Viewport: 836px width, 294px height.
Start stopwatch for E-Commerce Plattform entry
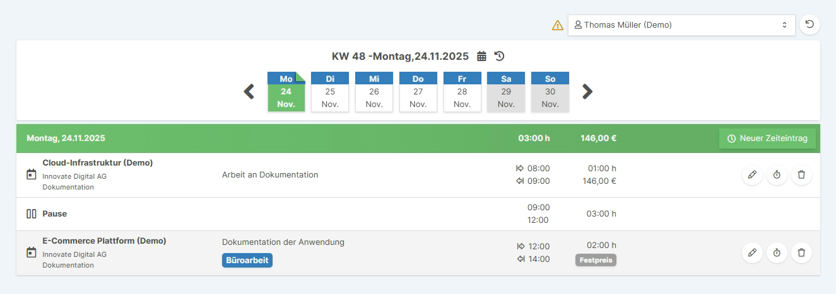(777, 253)
